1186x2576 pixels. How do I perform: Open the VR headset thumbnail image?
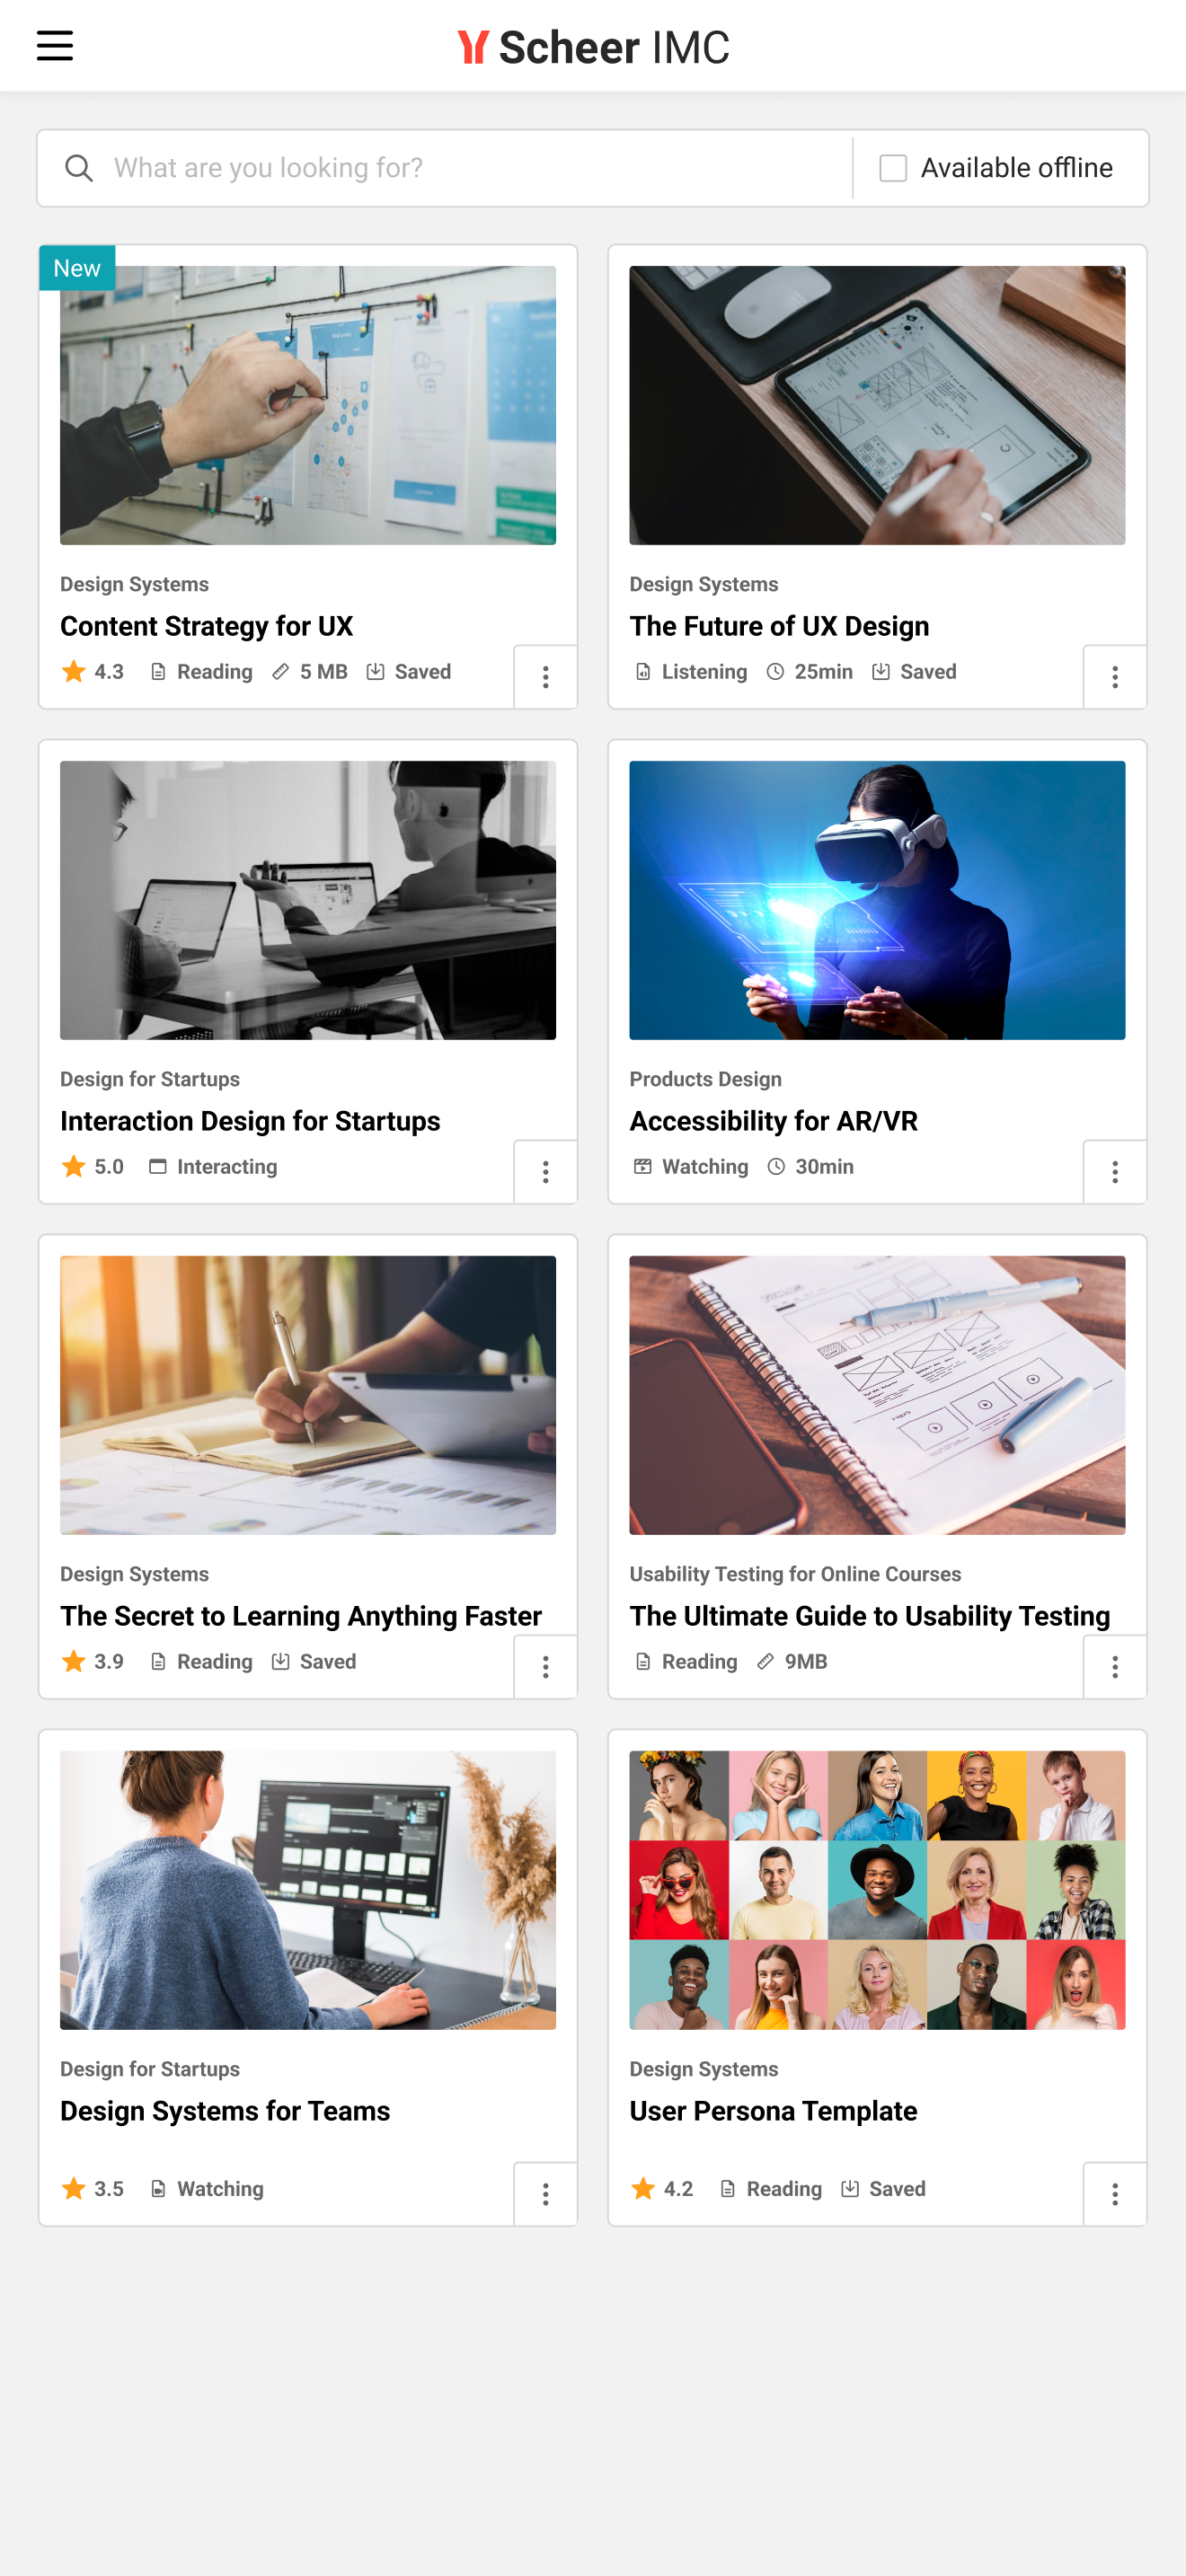pos(877,900)
